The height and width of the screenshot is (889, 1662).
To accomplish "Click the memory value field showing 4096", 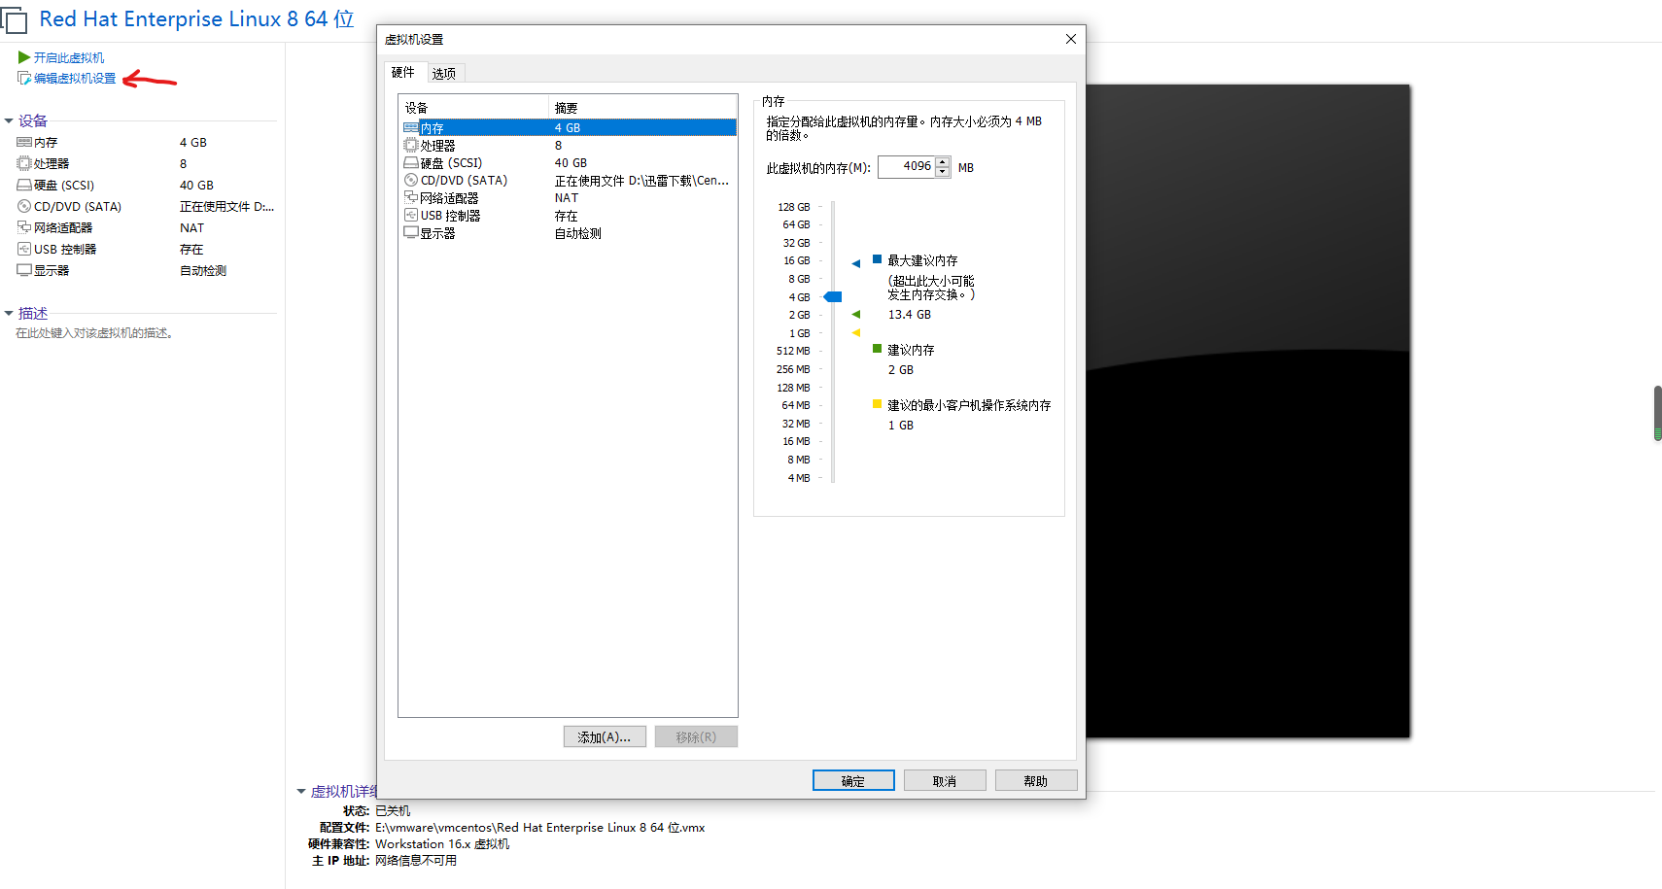I will [907, 167].
